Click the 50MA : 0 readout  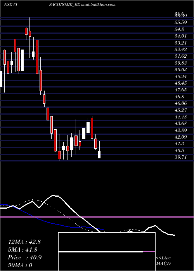pyautogui.click(x=20, y=265)
